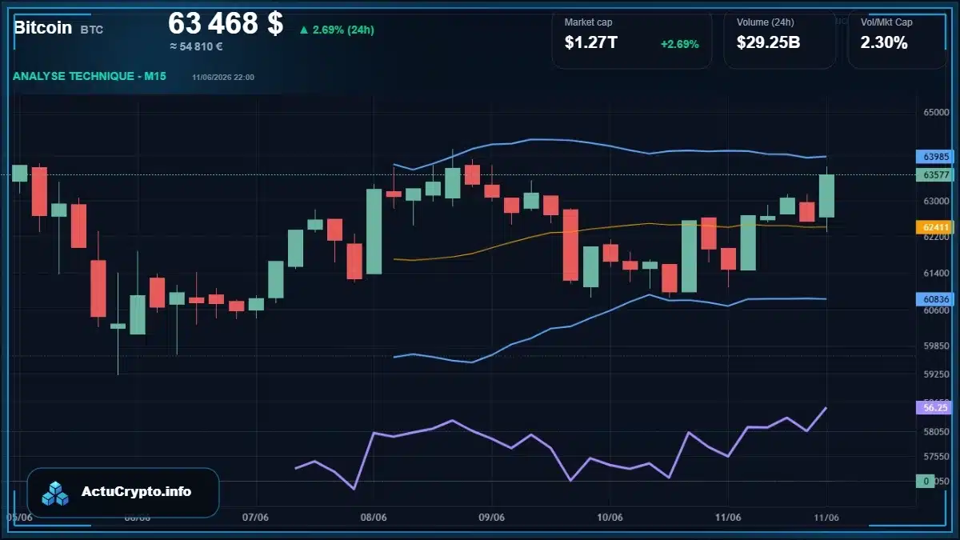Click the ActuCrypto cube logo icon

point(56,493)
